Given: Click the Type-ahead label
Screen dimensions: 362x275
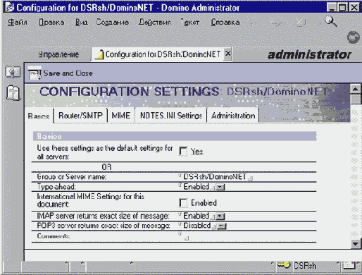Looking at the screenshot, I should [56, 187].
